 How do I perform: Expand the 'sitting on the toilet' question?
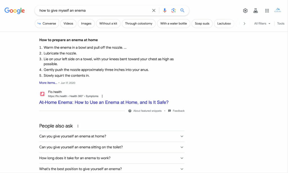coord(112,147)
